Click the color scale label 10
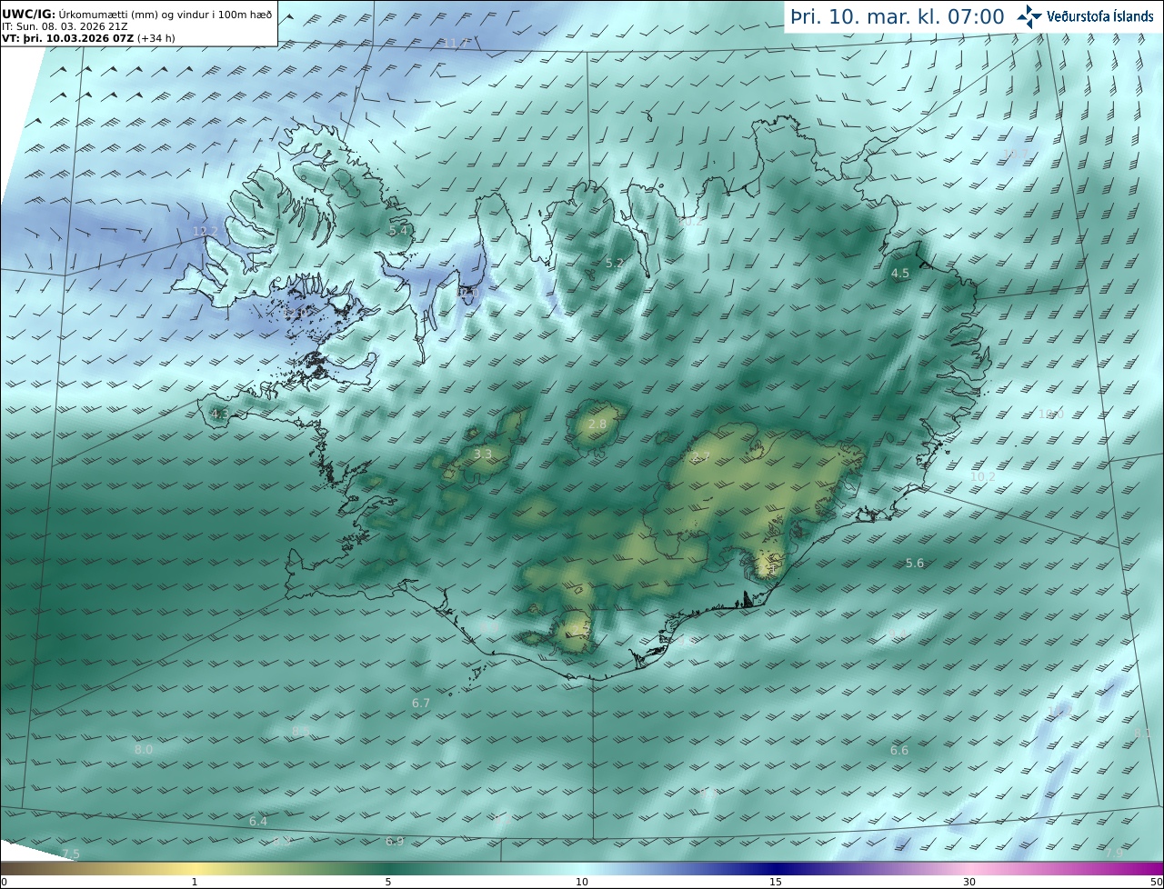 pyautogui.click(x=582, y=882)
